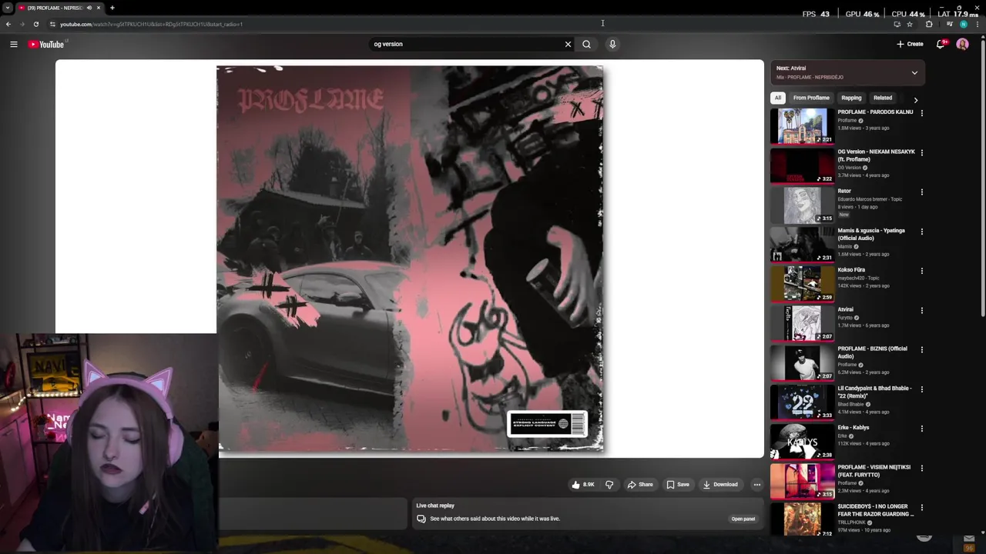Open Kokso Fūra video thumbnail
This screenshot has height=554, width=986.
(x=802, y=284)
